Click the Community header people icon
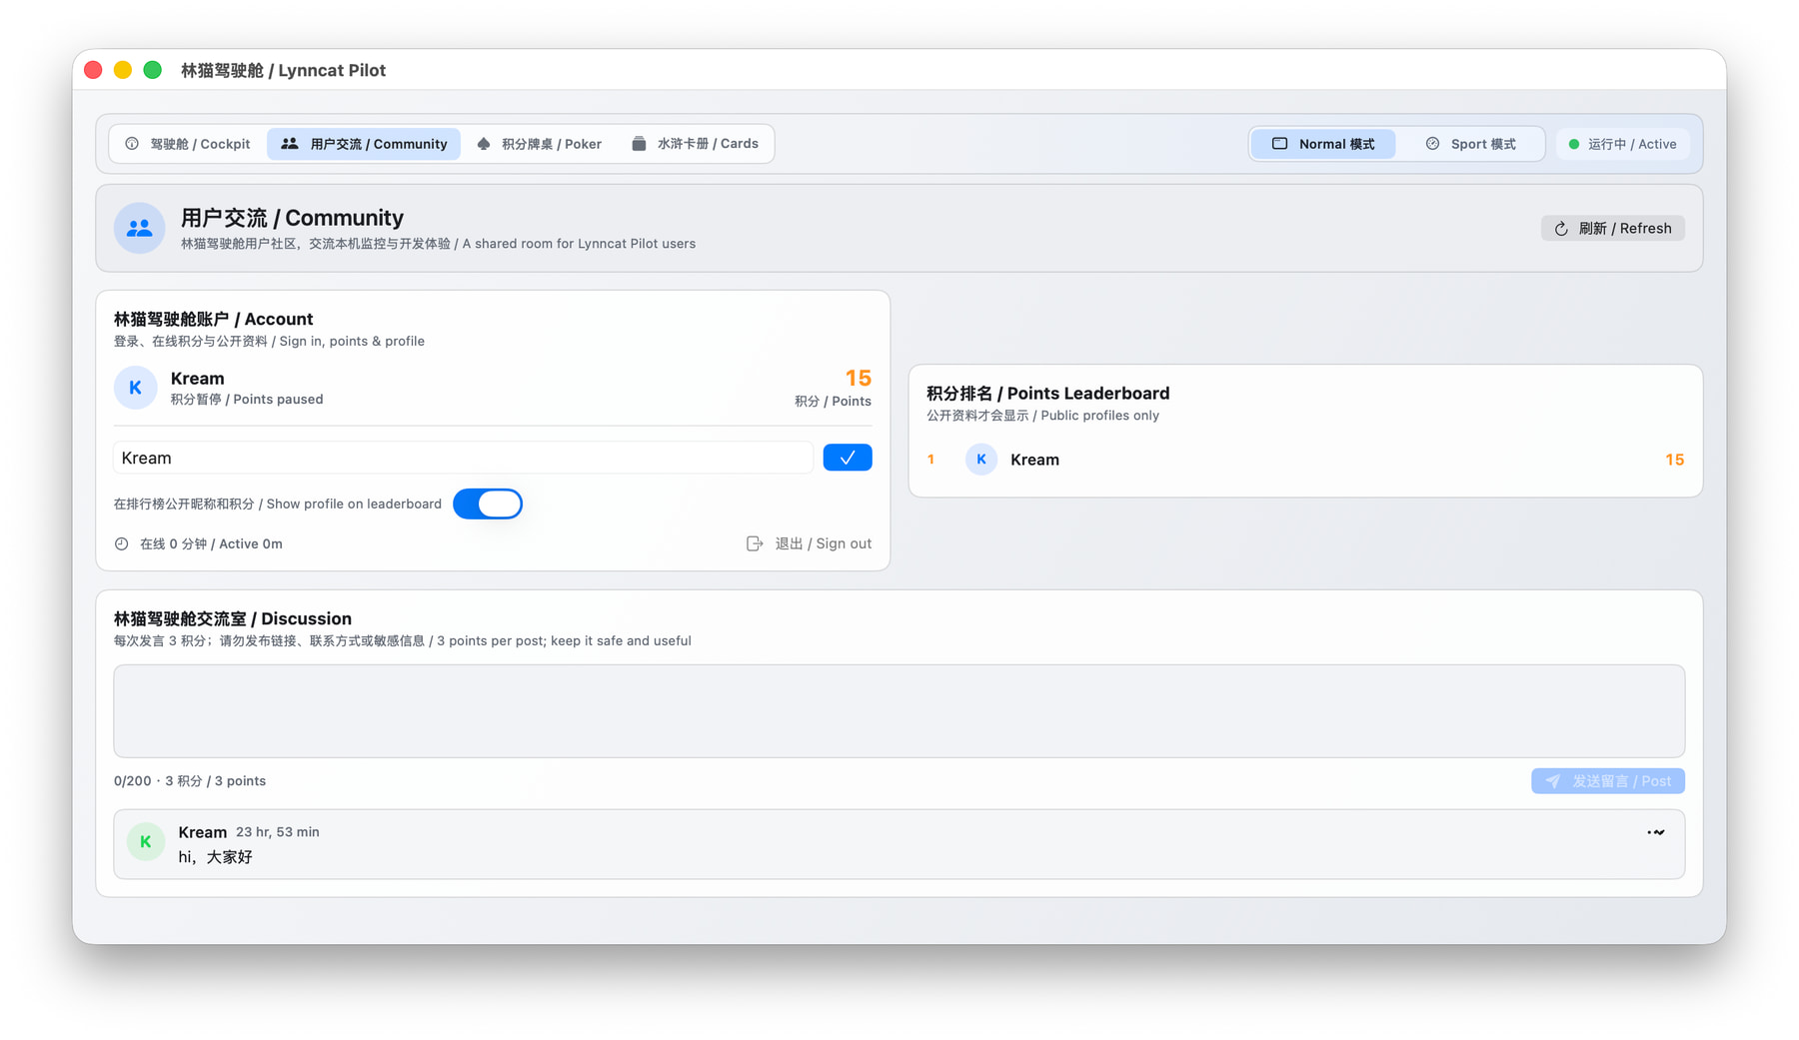 coord(140,229)
